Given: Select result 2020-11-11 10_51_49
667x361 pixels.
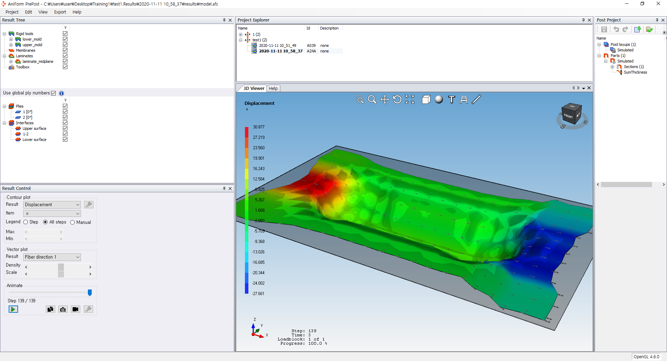Looking at the screenshot, I should pyautogui.click(x=278, y=45).
